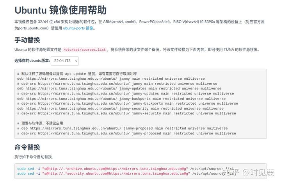This screenshot has width=281, height=184.
Task: Click the line deb ubuntu/ jammy main restricted
Action: (111, 79)
